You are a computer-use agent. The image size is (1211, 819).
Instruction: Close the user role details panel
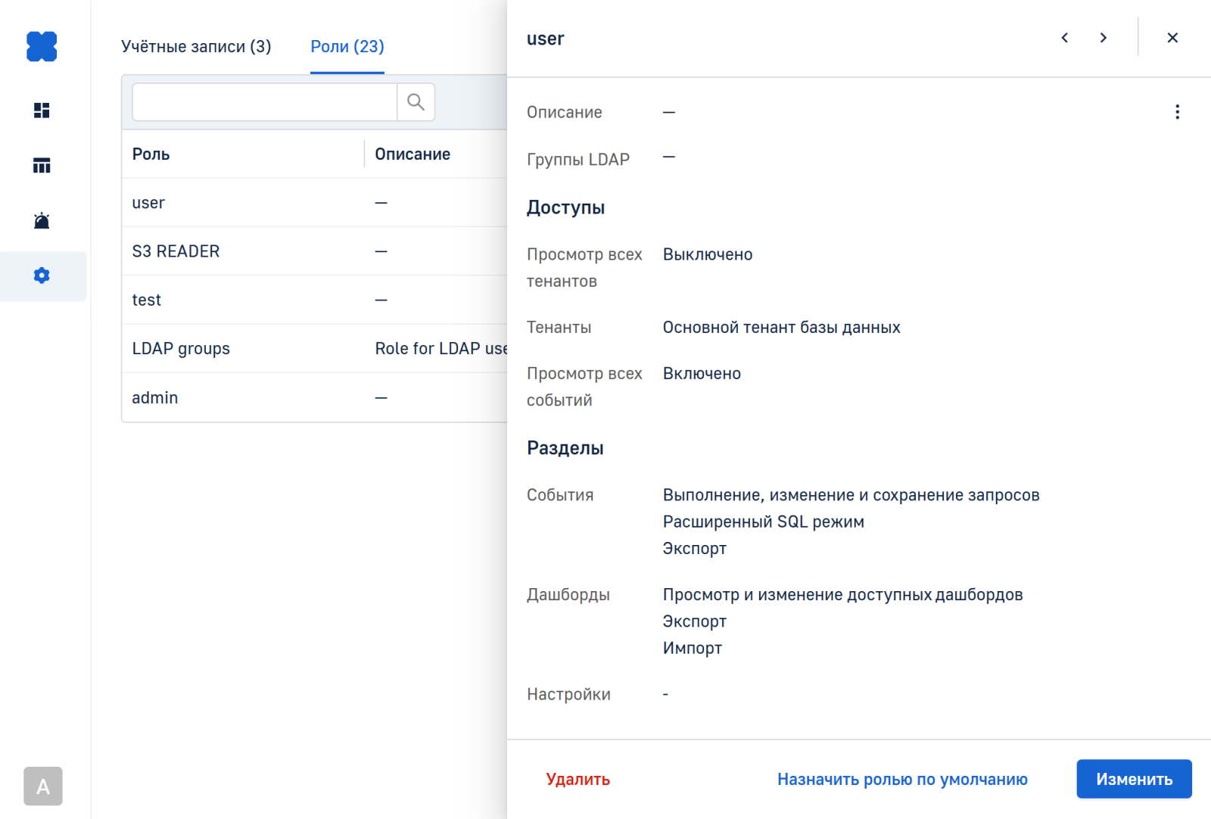click(1172, 38)
